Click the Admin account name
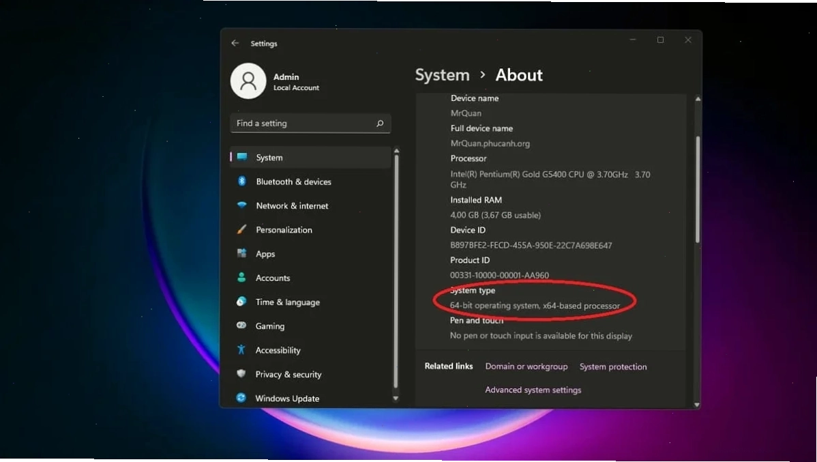The height and width of the screenshot is (462, 817). [286, 76]
